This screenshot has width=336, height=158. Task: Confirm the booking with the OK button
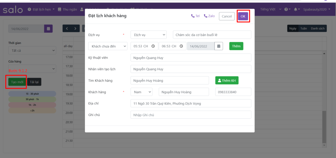pos(243,16)
